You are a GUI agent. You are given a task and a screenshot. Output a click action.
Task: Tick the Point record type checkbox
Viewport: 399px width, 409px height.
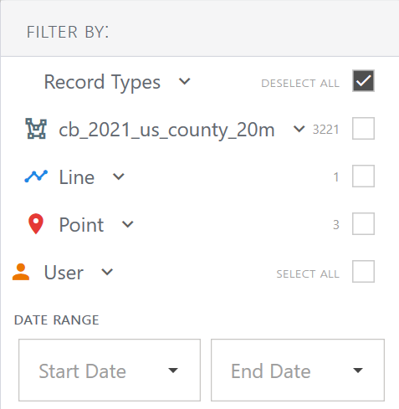(363, 224)
